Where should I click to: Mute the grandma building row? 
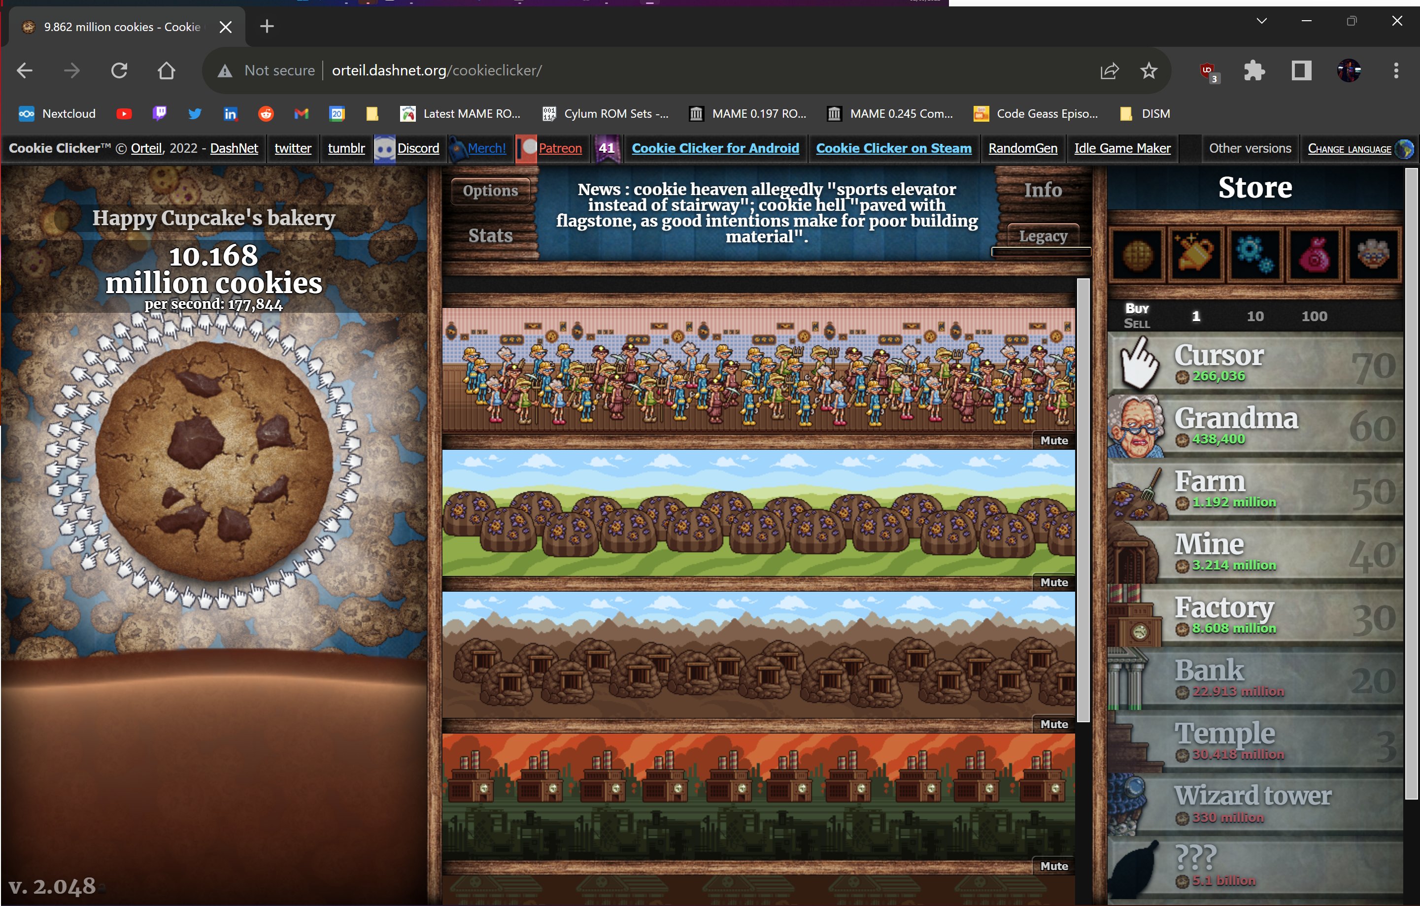(1054, 440)
